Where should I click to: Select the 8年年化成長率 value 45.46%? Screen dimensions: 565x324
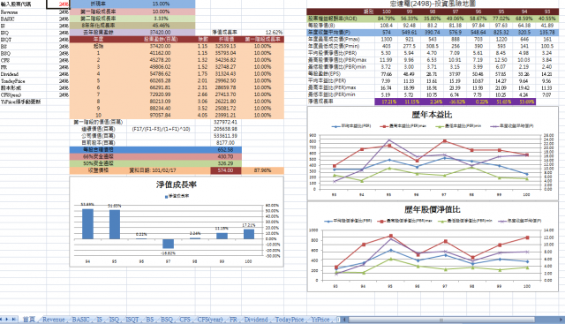coord(161,26)
